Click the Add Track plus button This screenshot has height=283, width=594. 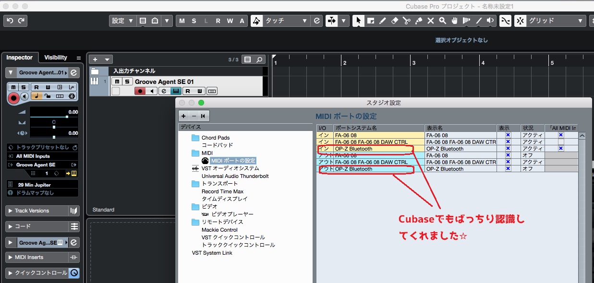click(x=95, y=59)
